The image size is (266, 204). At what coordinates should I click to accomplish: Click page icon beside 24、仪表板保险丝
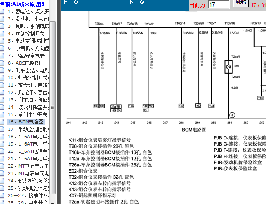click(2, 181)
